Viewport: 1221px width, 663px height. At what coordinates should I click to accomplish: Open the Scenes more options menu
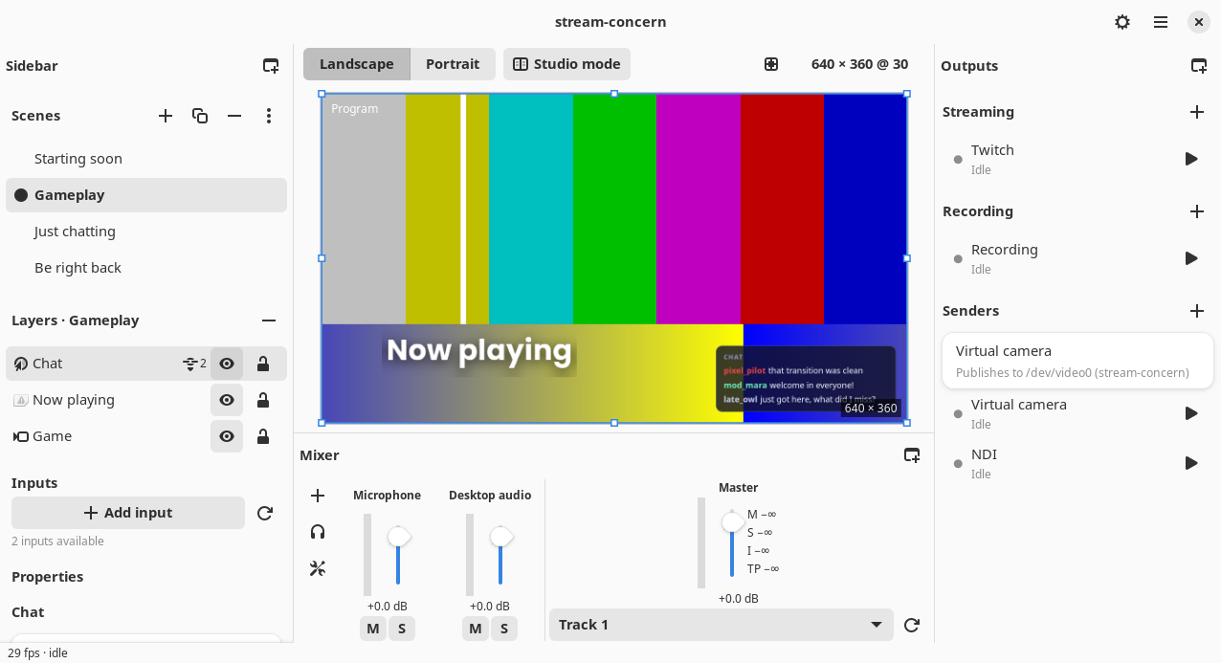click(x=269, y=116)
